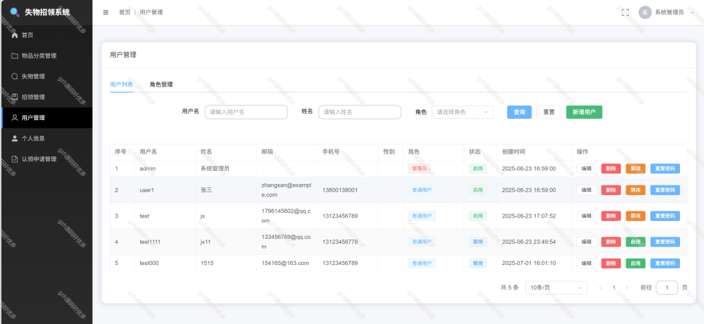The width and height of the screenshot is (704, 324).
Task: Click 编辑 for the test1111 row
Action: [x=586, y=242]
